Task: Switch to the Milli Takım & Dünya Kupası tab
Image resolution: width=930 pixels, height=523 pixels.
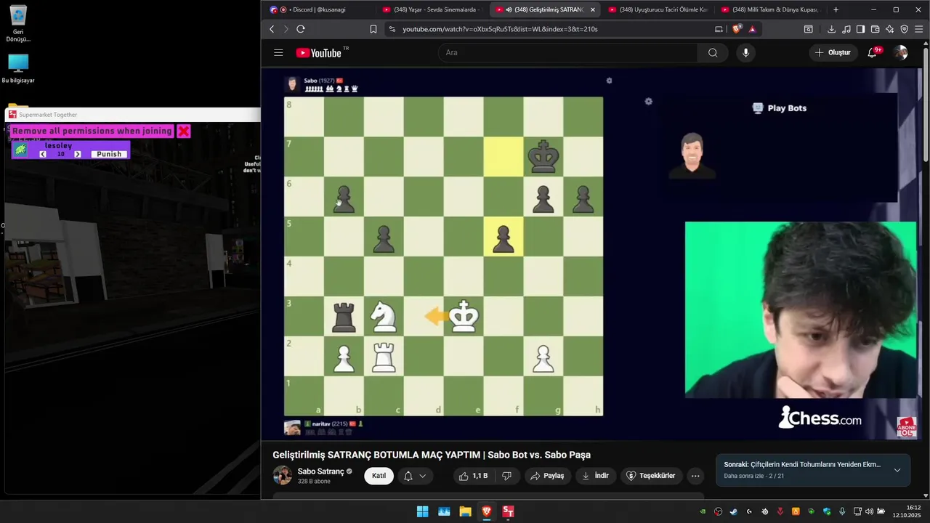Action: coord(770,9)
